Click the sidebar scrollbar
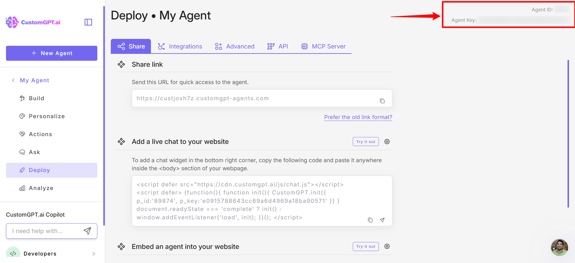 tap(104, 115)
